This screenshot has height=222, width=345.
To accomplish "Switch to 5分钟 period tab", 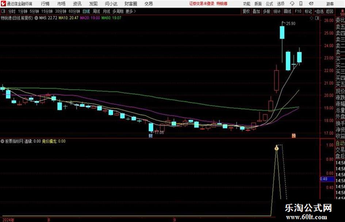I will pyautogui.click(x=34, y=11).
